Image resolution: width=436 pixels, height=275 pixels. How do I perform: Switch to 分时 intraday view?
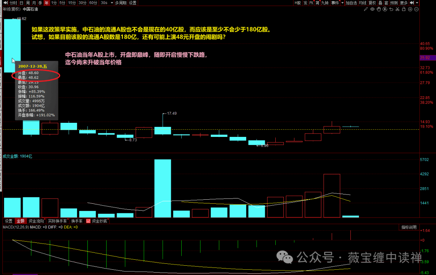tap(13, 3)
